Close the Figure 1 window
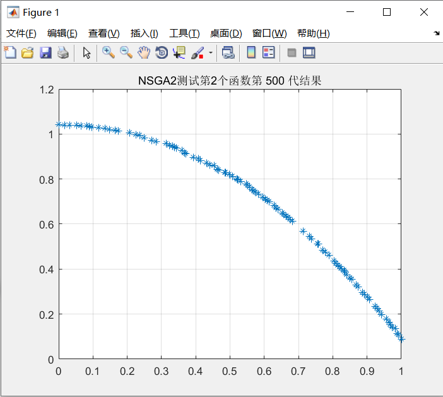Image resolution: width=443 pixels, height=397 pixels. (x=424, y=12)
